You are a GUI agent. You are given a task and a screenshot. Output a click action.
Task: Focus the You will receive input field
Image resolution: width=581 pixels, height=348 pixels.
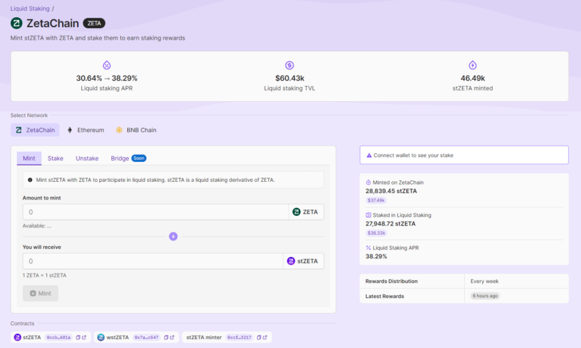[x=152, y=261]
